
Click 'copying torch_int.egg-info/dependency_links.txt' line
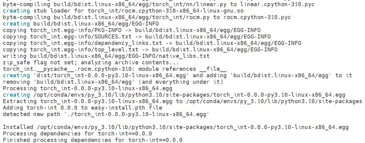pyautogui.click(x=152, y=43)
